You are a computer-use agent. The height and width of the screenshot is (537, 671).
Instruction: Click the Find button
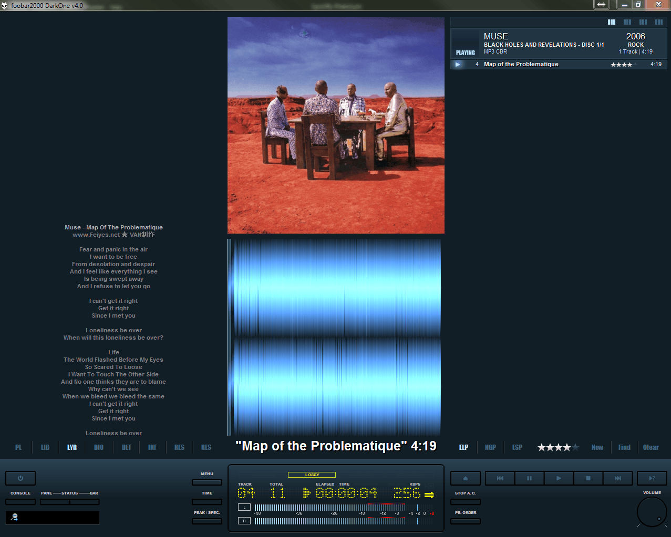point(624,447)
